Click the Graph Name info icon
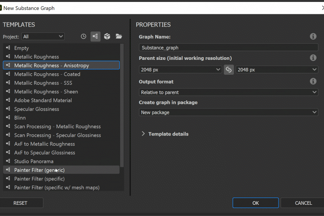 (x=313, y=36)
